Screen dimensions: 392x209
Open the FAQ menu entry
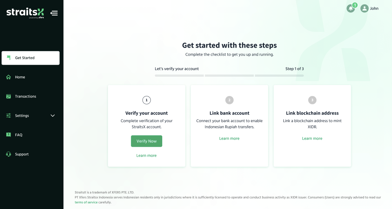(31, 135)
